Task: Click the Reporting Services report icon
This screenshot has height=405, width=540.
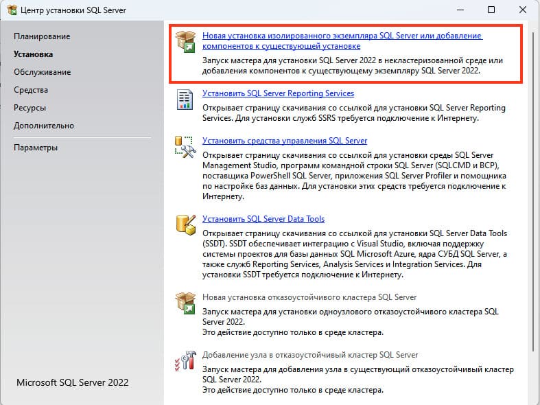Action: point(185,99)
